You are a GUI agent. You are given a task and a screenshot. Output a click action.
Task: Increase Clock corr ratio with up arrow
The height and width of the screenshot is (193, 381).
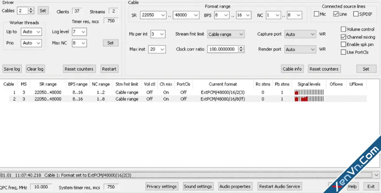241,47
